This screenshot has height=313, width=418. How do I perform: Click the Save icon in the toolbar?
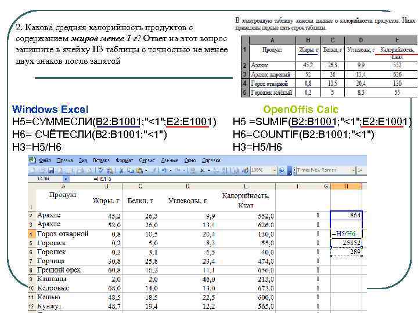click(x=51, y=170)
